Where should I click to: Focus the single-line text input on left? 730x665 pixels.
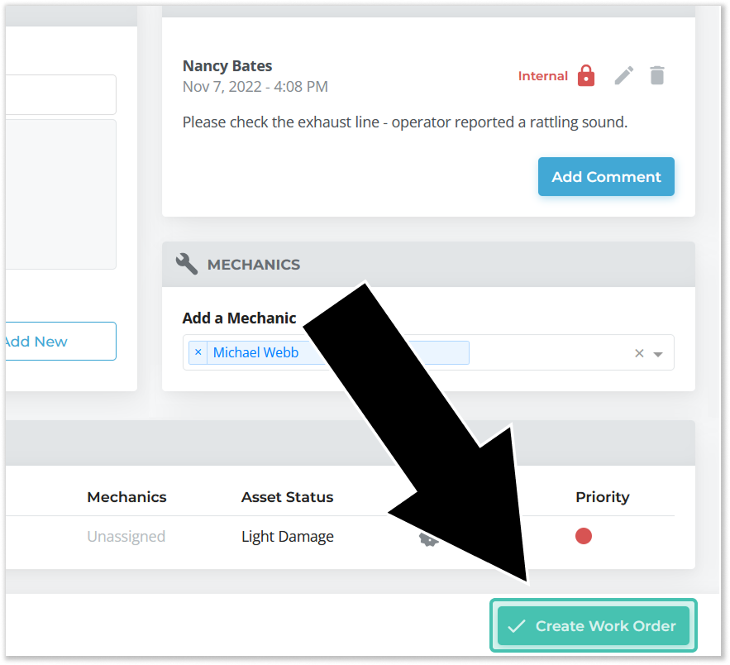(58, 94)
